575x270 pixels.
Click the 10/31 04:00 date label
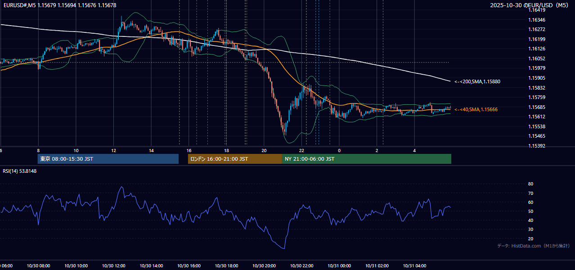tap(414, 266)
